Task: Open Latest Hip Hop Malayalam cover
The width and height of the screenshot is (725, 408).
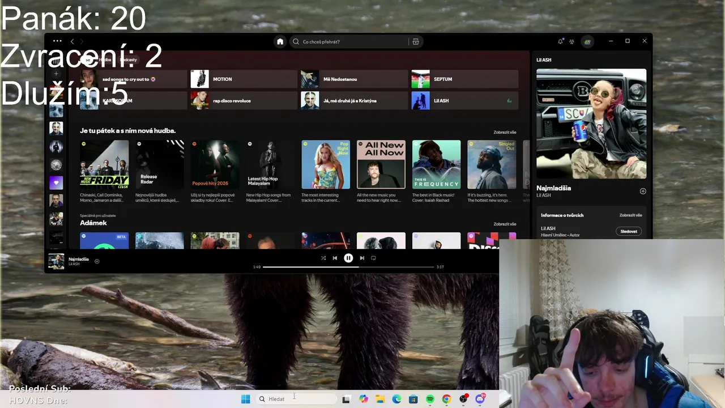Action: click(270, 164)
